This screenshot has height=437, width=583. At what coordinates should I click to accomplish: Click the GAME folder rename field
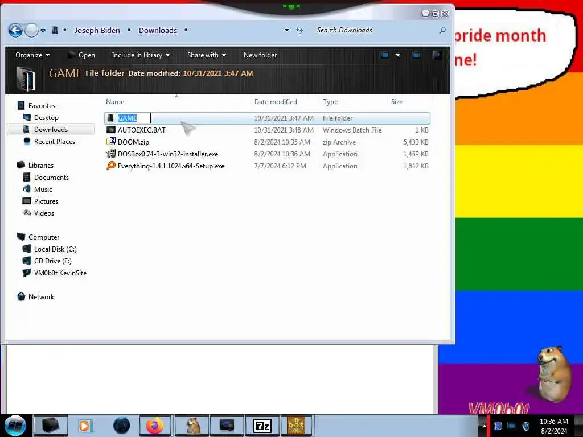(x=133, y=118)
